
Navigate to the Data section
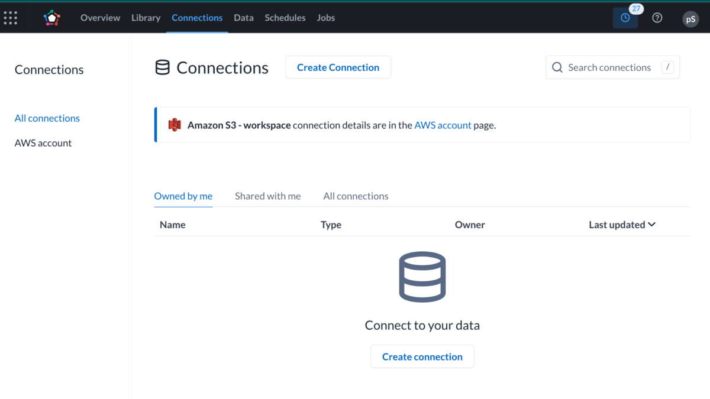tap(244, 18)
